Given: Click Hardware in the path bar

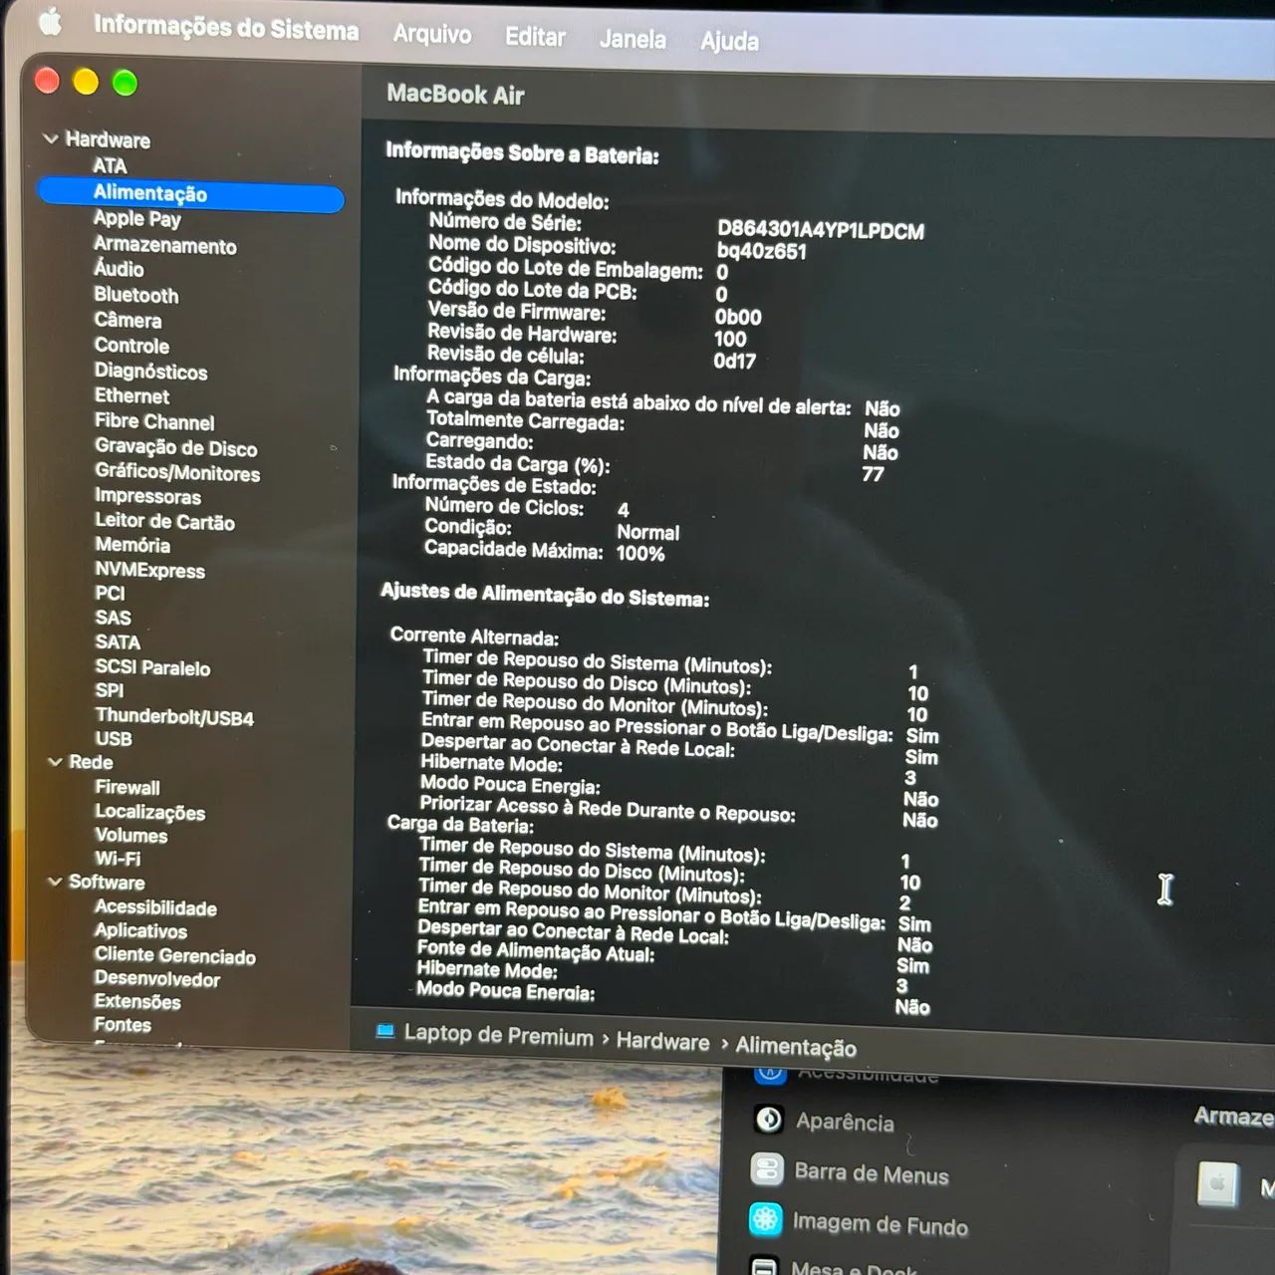Looking at the screenshot, I should coord(662,1041).
